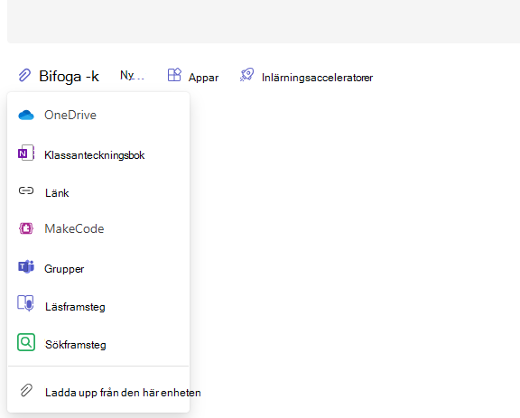Click the MakeCode chip icon
This screenshot has width=520, height=418.
tap(26, 228)
